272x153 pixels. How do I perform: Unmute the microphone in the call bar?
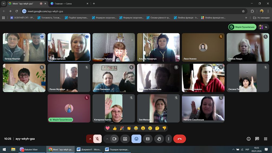coord(98,139)
